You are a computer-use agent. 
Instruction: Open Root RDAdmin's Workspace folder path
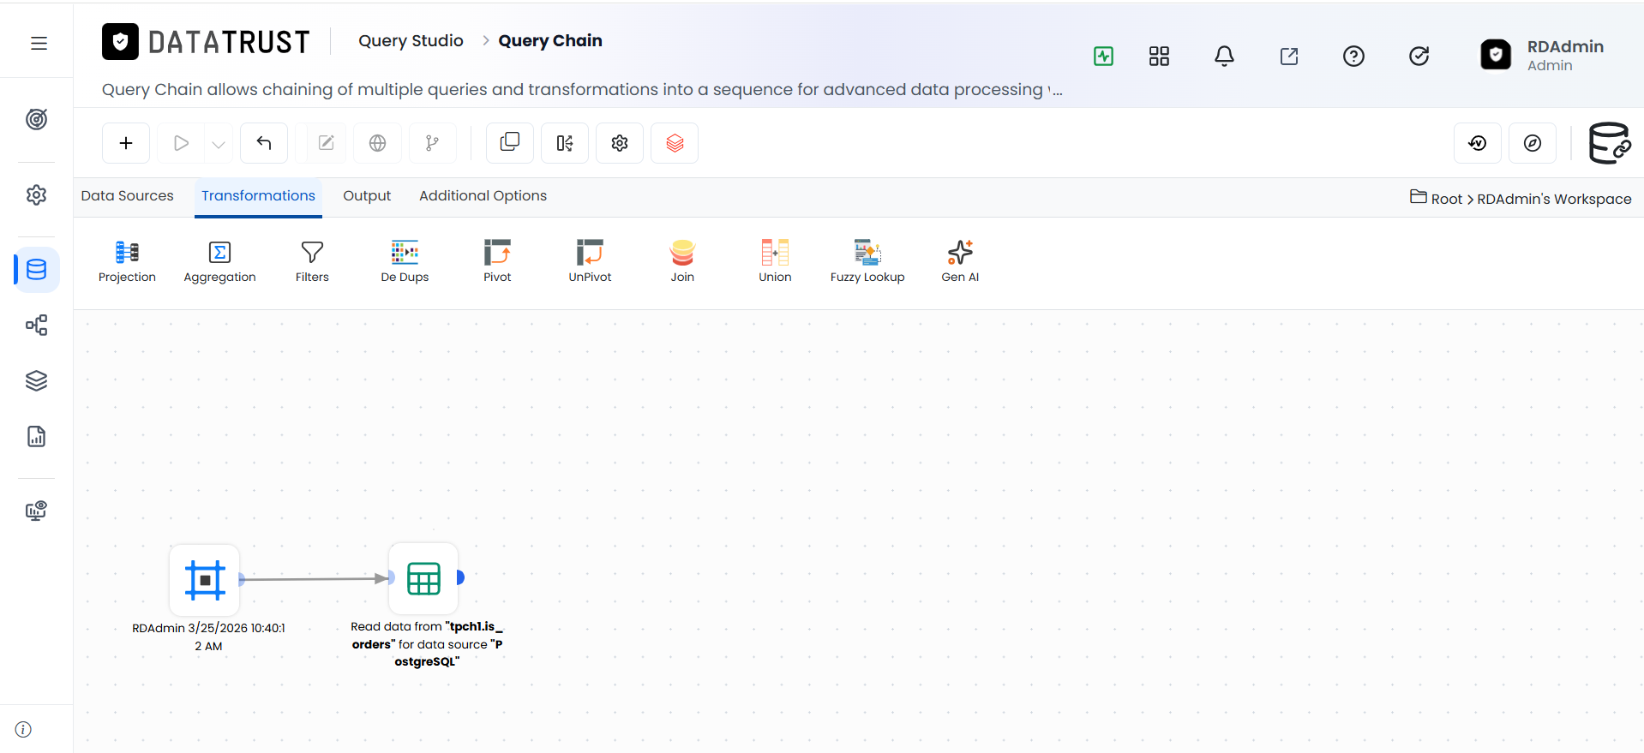1521,198
